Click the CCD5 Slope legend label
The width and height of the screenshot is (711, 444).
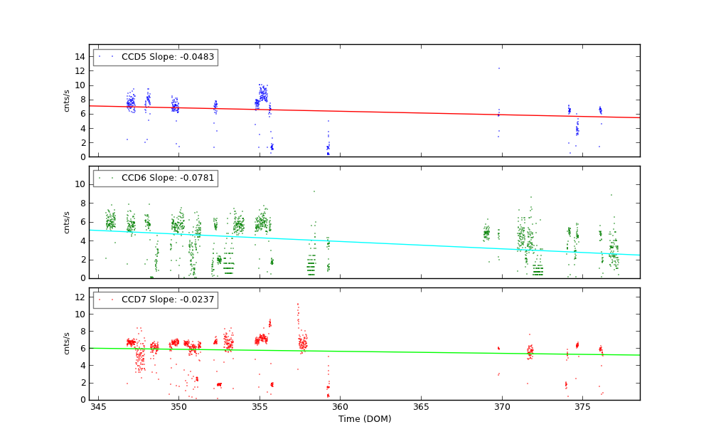(167, 57)
